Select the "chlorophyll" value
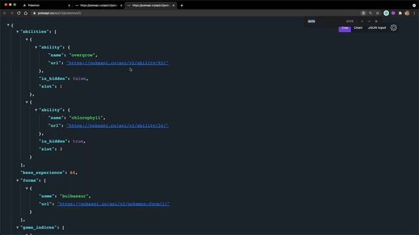Screen dimensions: 419x235 click(86, 117)
